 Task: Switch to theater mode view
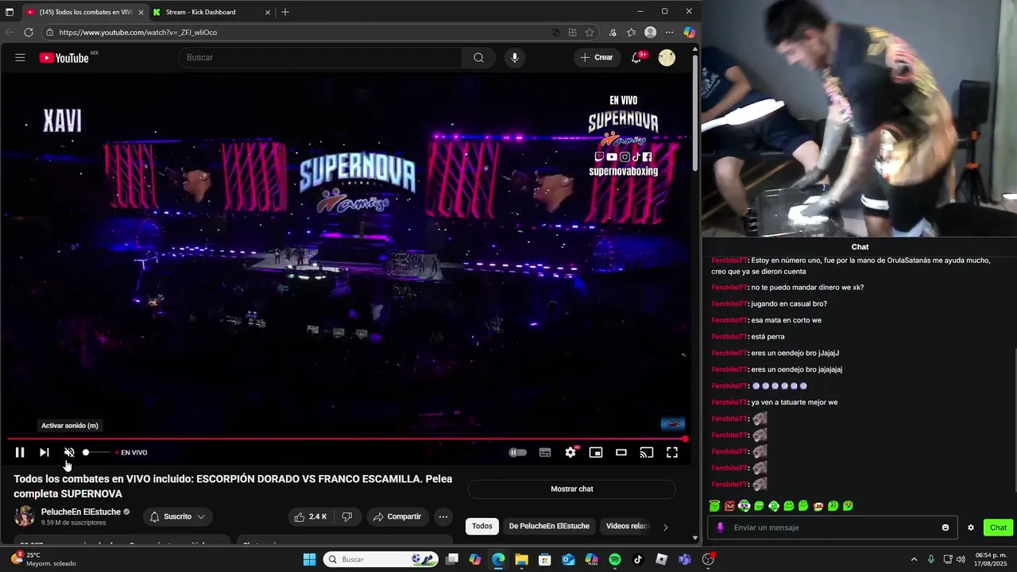tap(621, 452)
